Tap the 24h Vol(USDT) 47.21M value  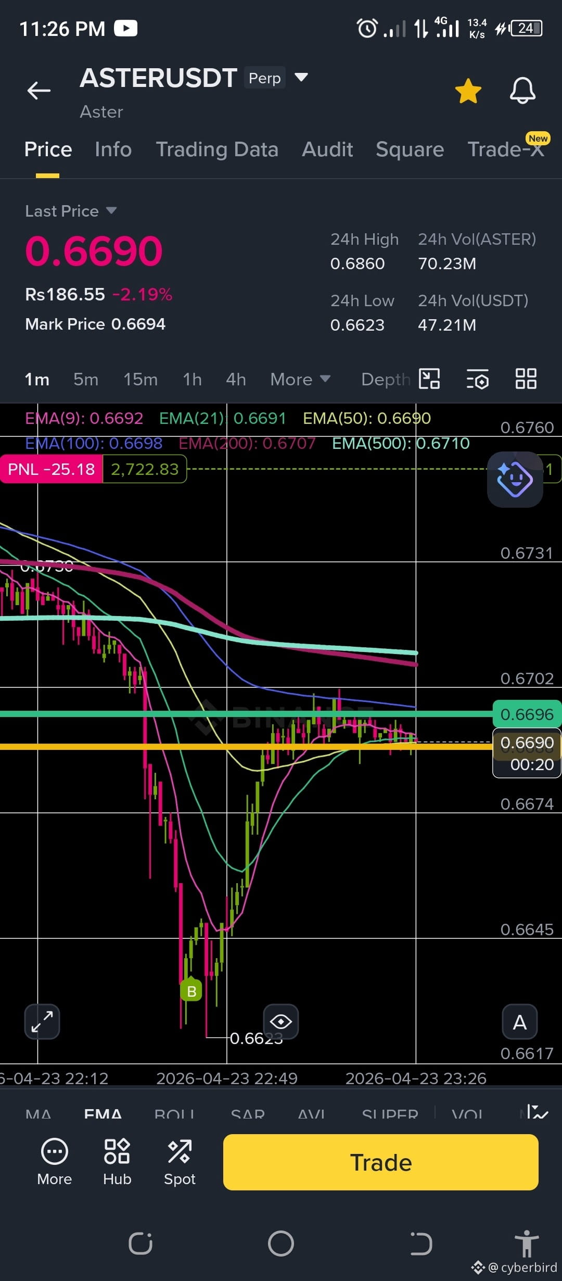pyautogui.click(x=447, y=325)
